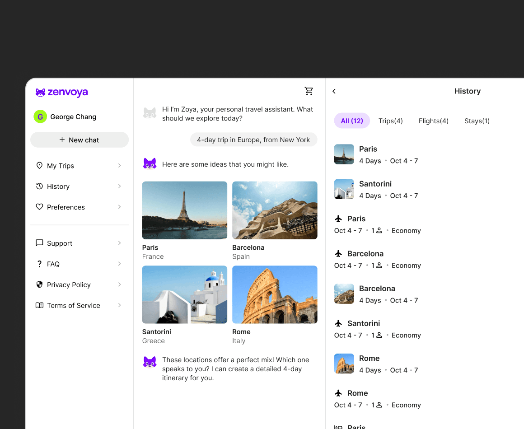Screen dimensions: 524x429
Task: Click the FAQ question mark icon
Action: pyautogui.click(x=39, y=264)
